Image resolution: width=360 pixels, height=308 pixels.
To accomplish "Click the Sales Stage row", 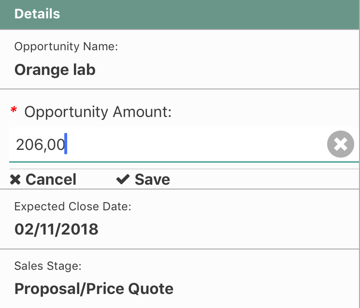I will [x=180, y=279].
